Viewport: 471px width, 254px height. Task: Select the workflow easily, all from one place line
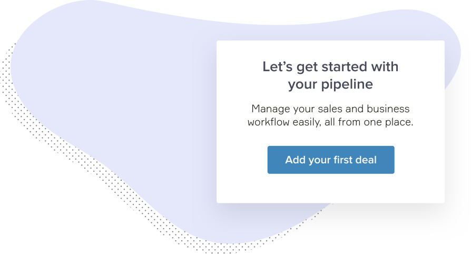[x=330, y=122]
